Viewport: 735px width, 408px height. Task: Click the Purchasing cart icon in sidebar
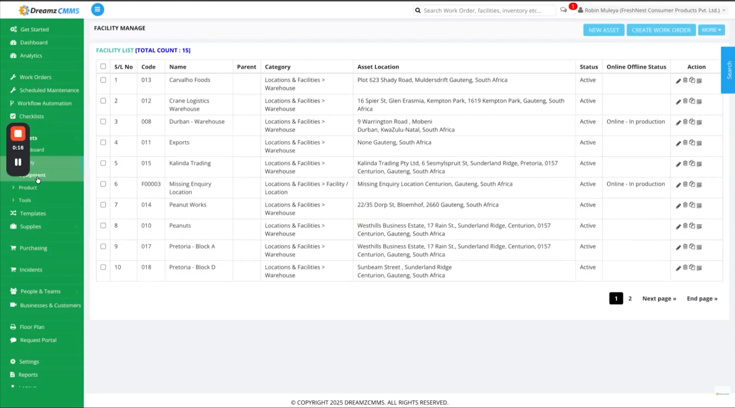point(13,248)
